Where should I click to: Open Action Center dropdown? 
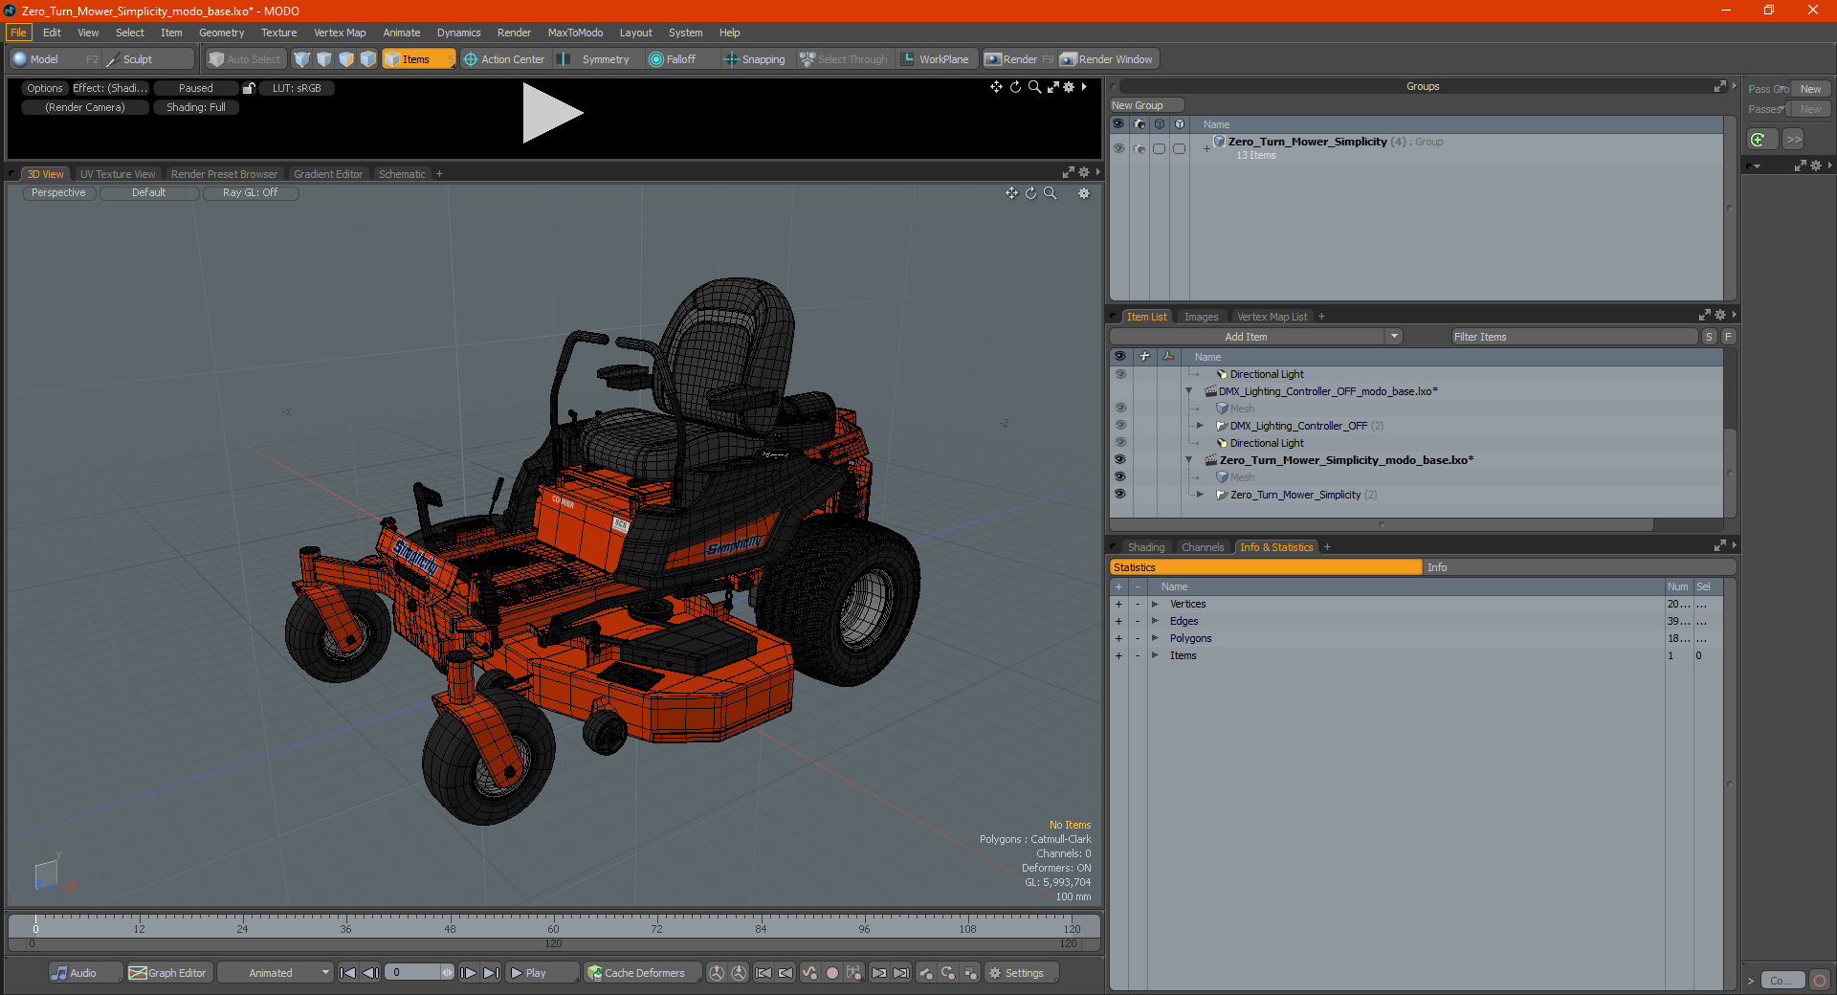[x=504, y=59]
